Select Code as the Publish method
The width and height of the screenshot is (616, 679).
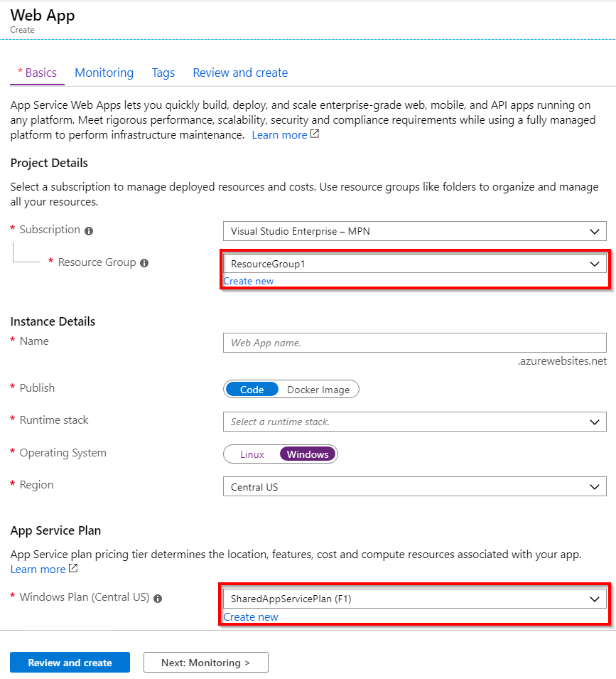tap(251, 389)
